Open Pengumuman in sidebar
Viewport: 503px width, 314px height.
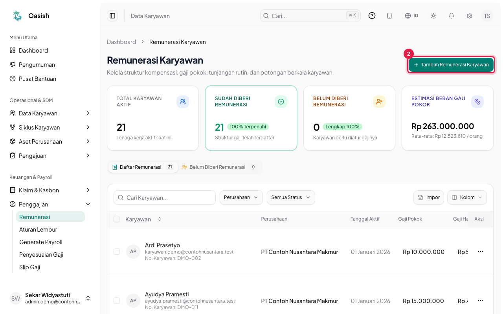pos(50,65)
